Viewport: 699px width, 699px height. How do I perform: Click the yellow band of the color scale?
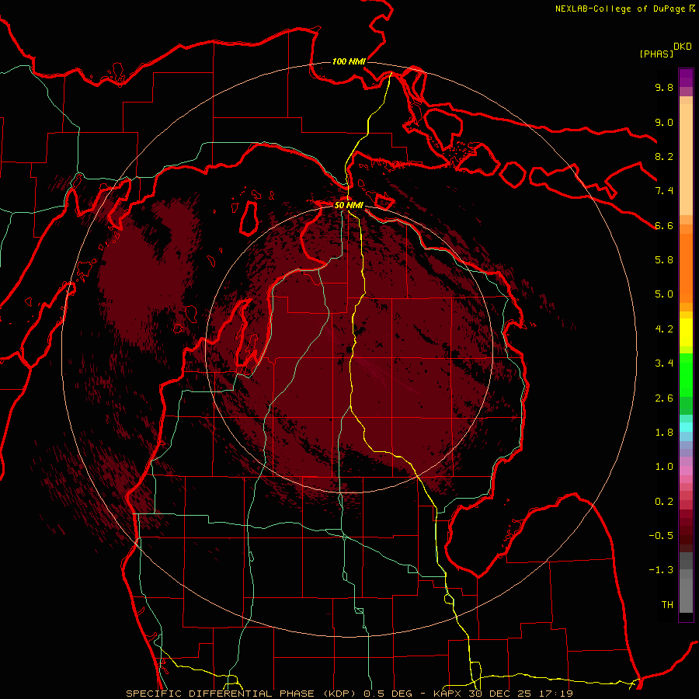(686, 332)
